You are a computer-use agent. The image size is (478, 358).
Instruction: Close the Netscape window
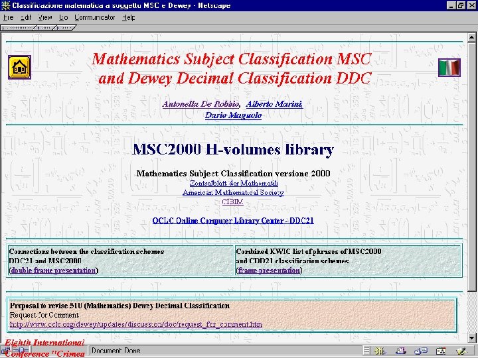point(471,5)
